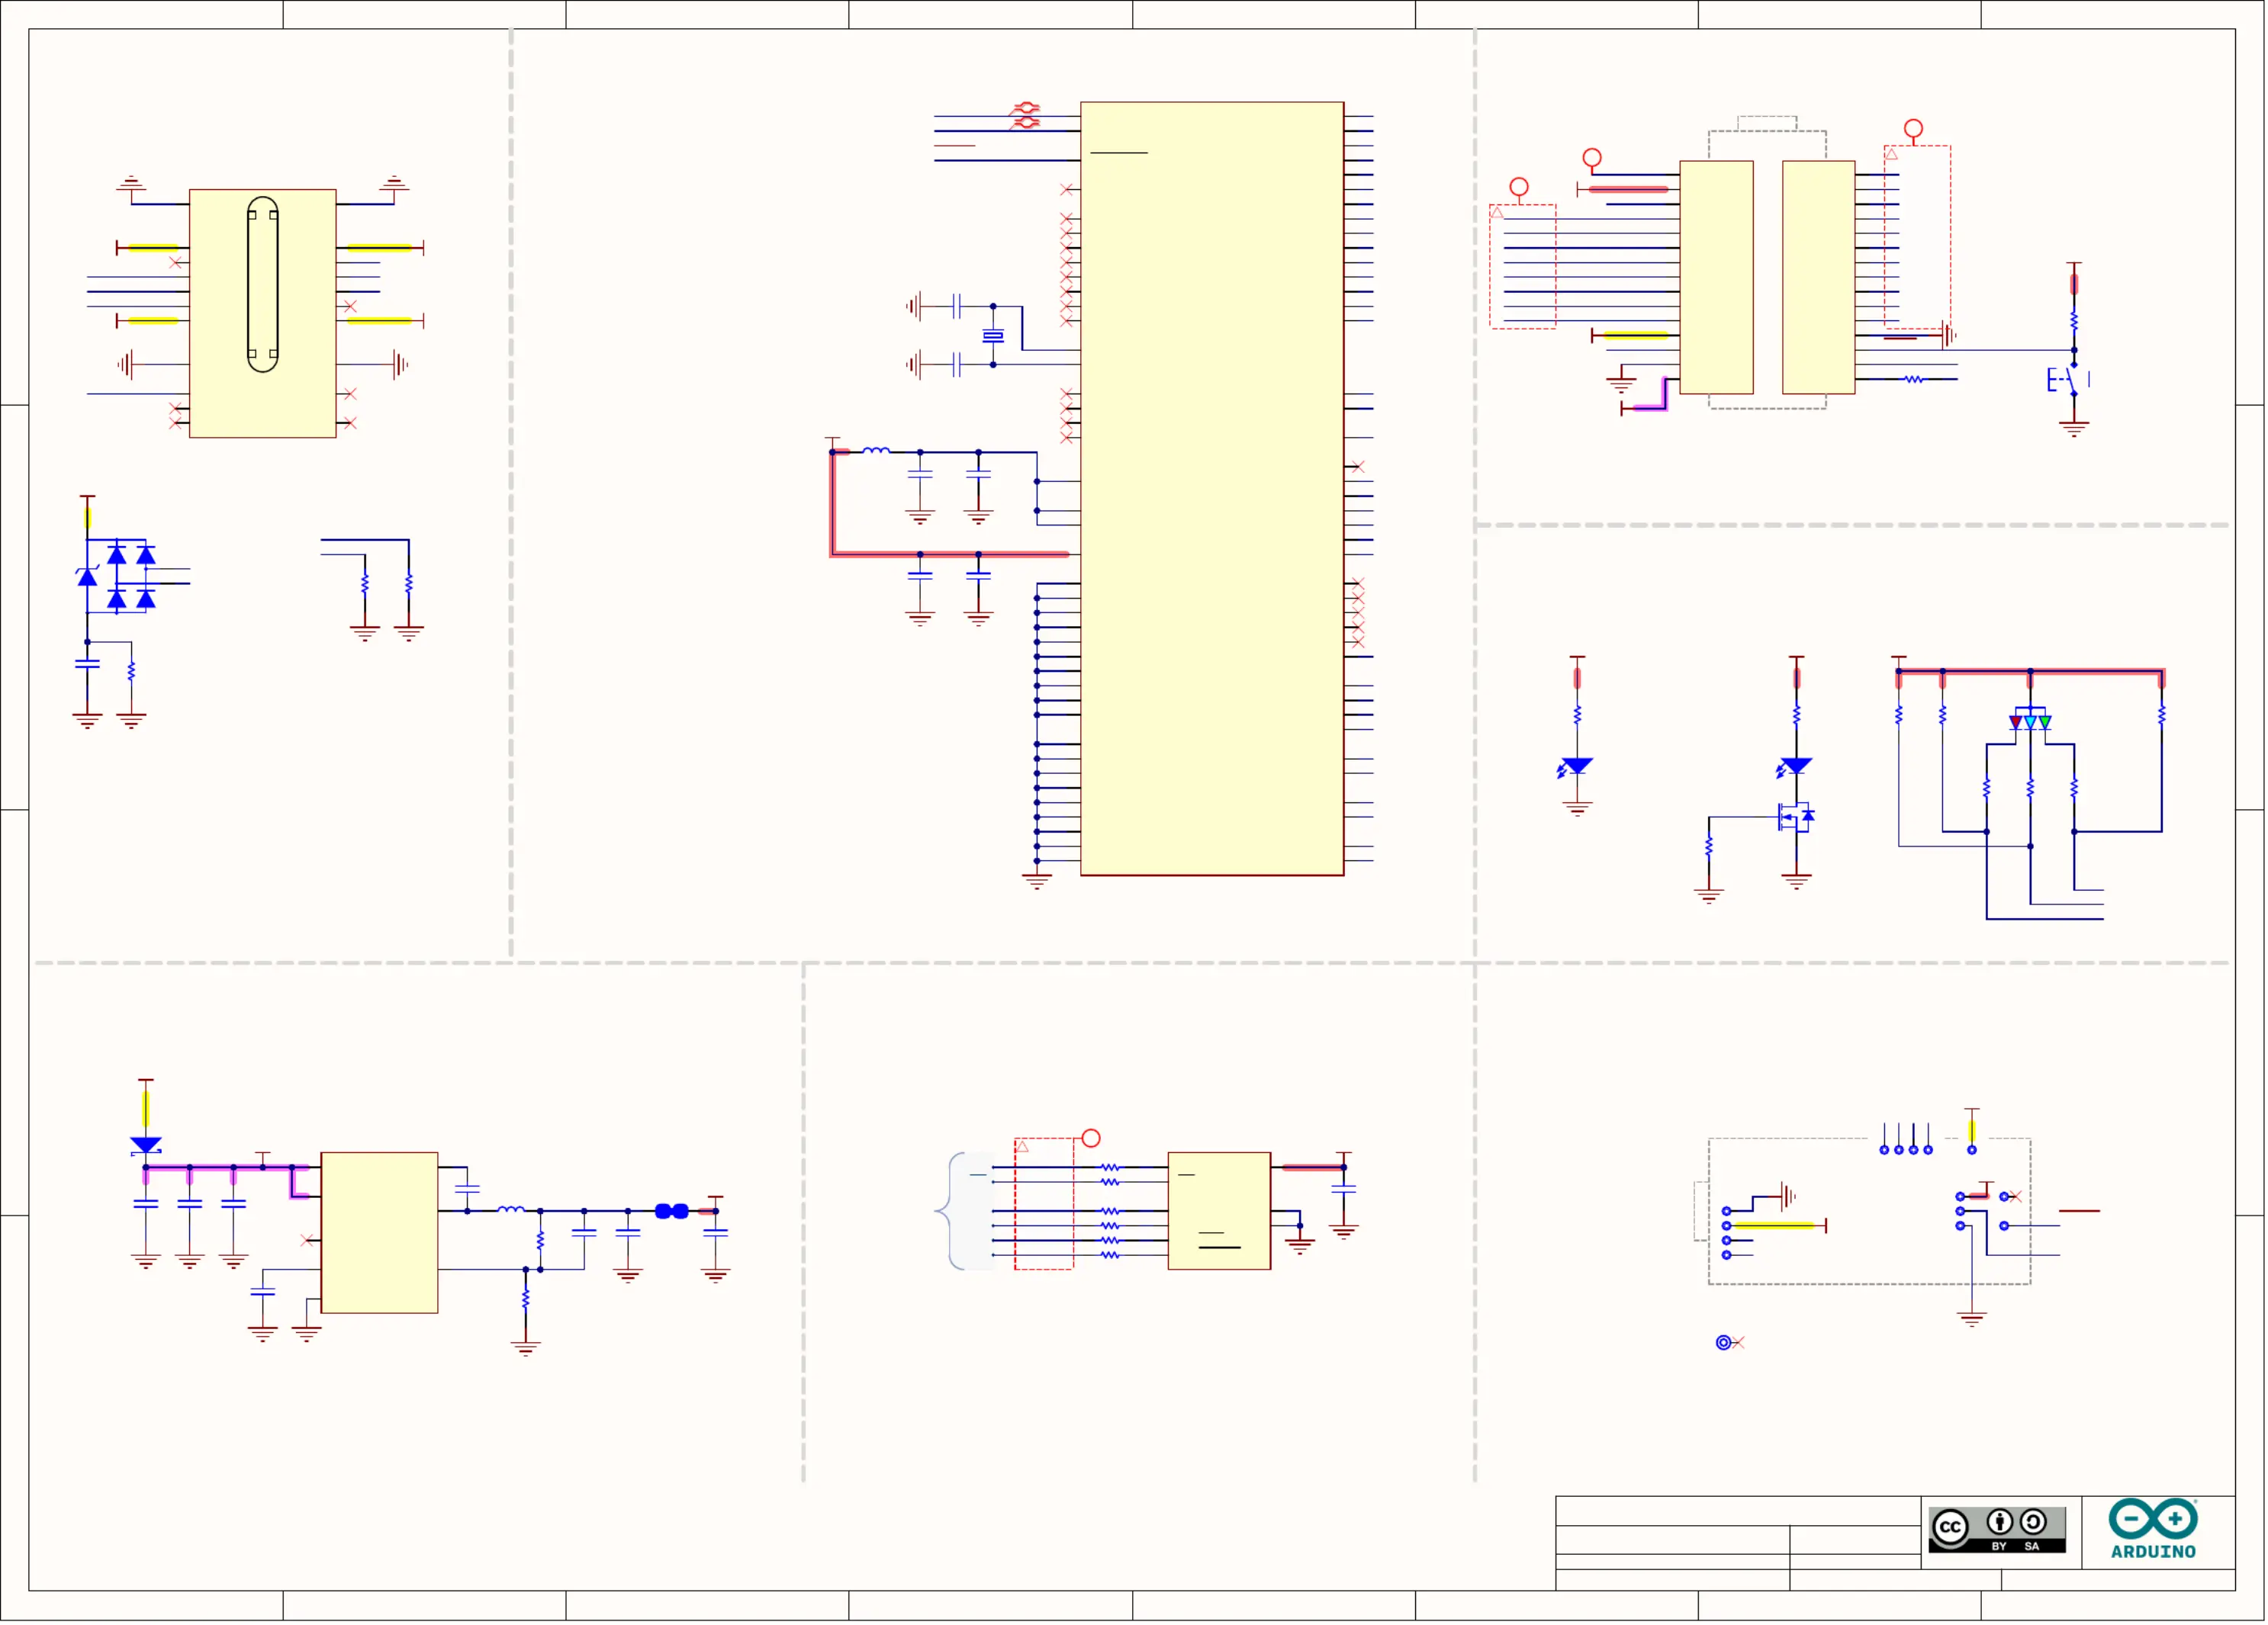Screen dimensions: 2268x1625
Task: Click the SA share-alike symbol in the license badge
Action: coord(2032,1522)
